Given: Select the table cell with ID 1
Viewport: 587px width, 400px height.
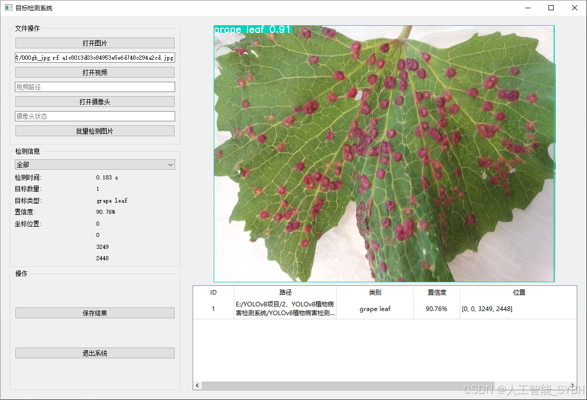Looking at the screenshot, I should click(214, 309).
